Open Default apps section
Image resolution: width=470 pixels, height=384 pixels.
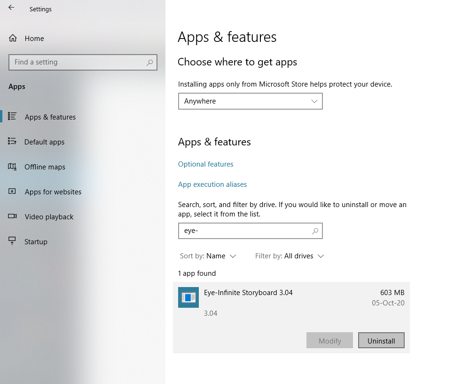[44, 142]
